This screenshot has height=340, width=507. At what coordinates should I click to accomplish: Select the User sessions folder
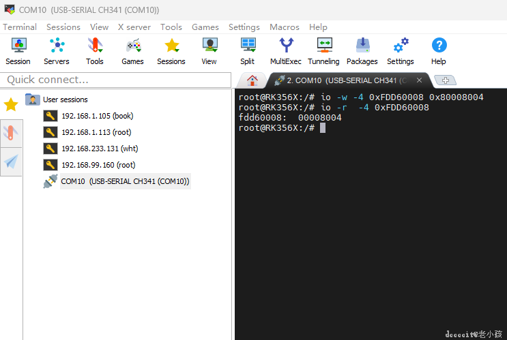pyautogui.click(x=65, y=99)
